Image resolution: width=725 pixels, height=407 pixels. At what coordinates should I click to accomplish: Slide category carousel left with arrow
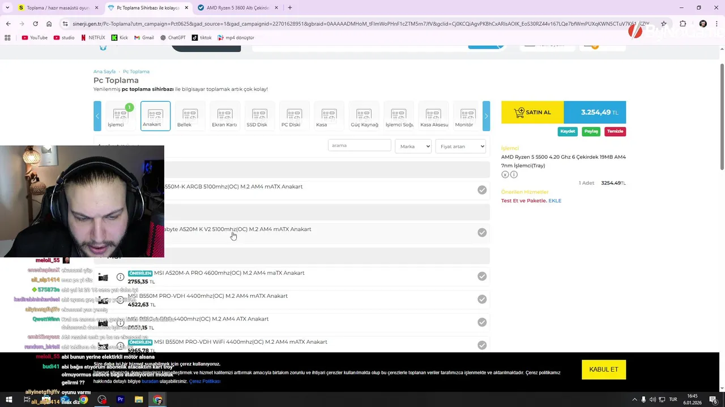pos(97,116)
